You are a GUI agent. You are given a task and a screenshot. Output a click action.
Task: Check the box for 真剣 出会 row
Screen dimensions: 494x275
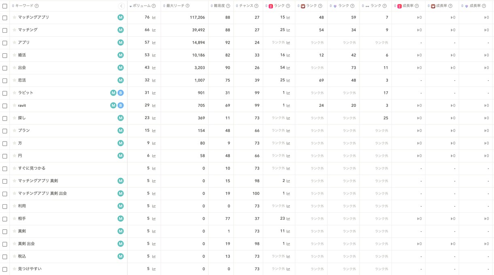click(x=5, y=244)
